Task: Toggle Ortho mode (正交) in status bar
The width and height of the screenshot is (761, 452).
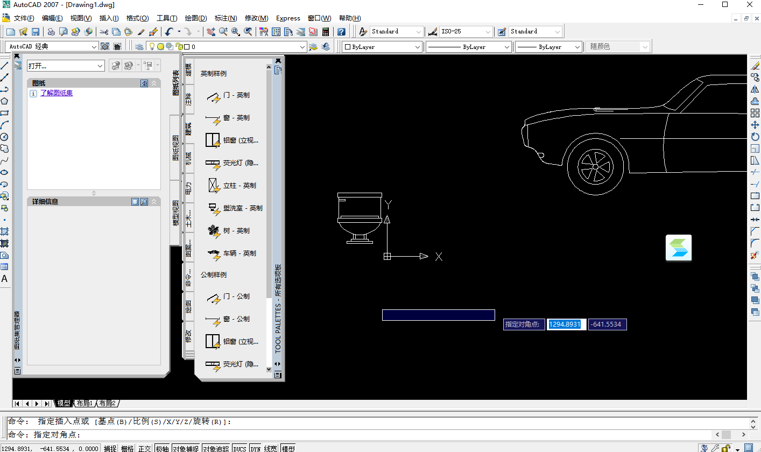Action: 145,448
